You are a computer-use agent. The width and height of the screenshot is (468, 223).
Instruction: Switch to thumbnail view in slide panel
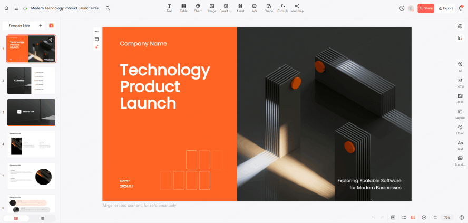click(x=16, y=219)
